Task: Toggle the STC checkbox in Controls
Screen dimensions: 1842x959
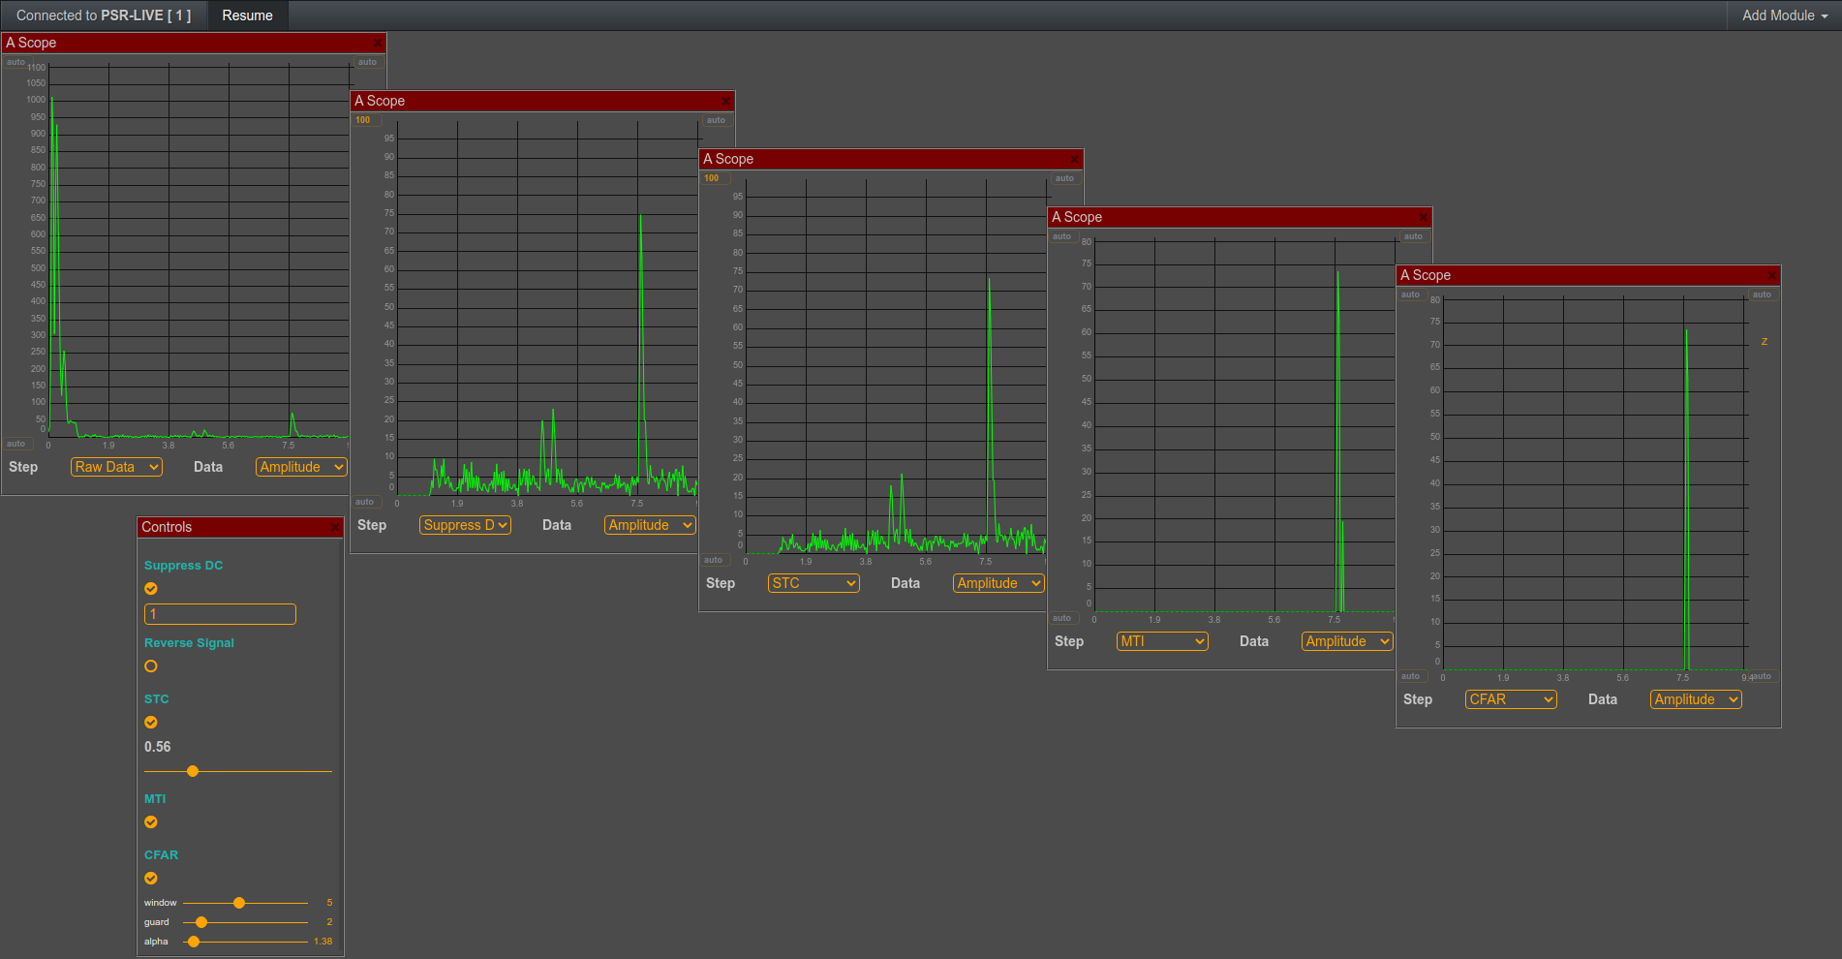Action: (x=151, y=723)
